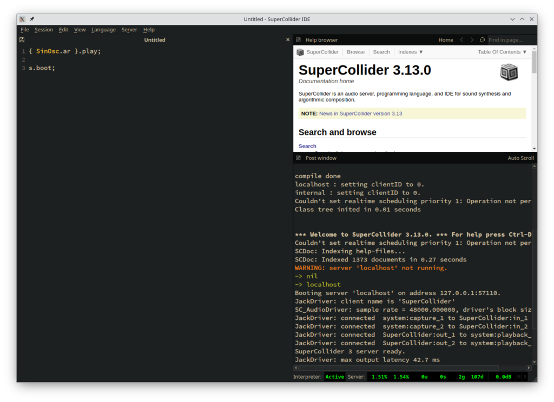Click the server 1.51% CPU value
The width and height of the screenshot is (554, 402).
379,377
